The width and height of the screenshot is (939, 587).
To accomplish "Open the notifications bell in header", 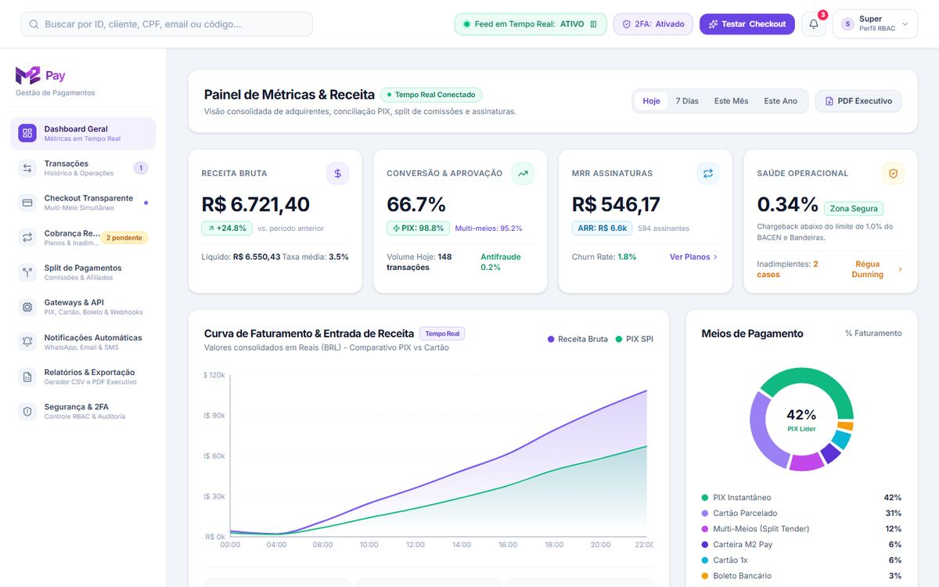I will point(814,24).
